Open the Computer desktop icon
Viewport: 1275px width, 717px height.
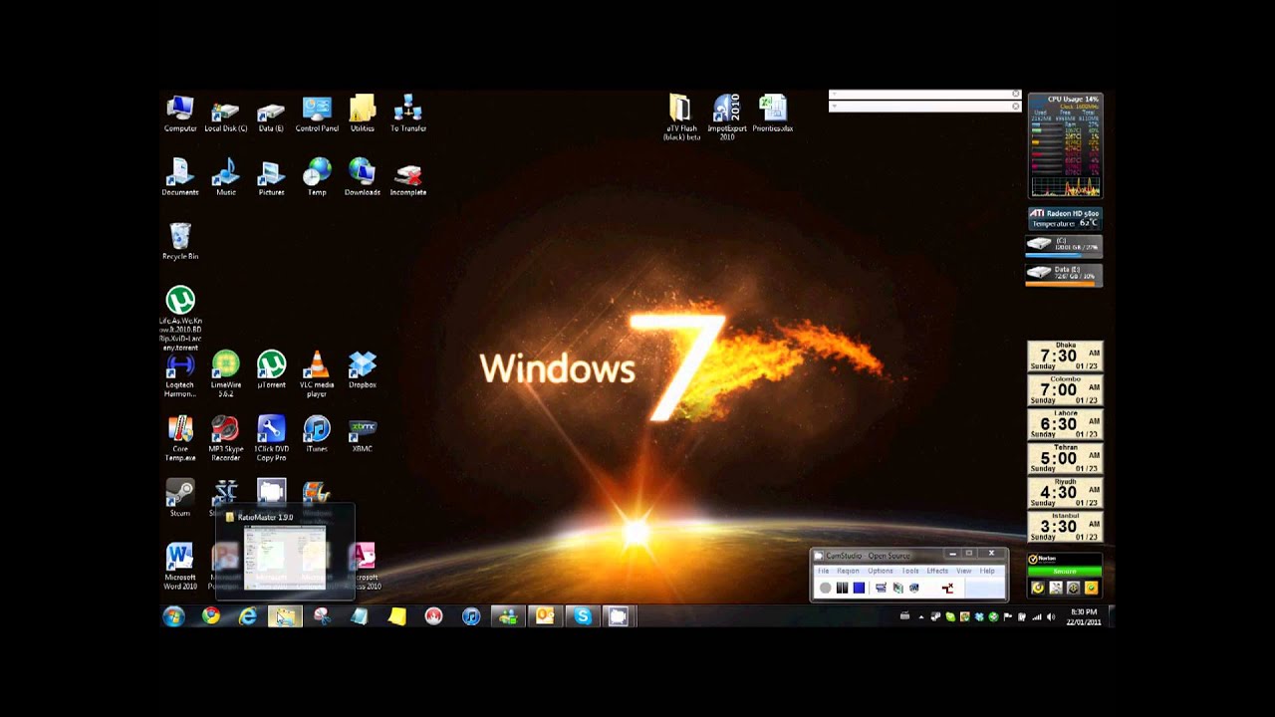pos(180,115)
